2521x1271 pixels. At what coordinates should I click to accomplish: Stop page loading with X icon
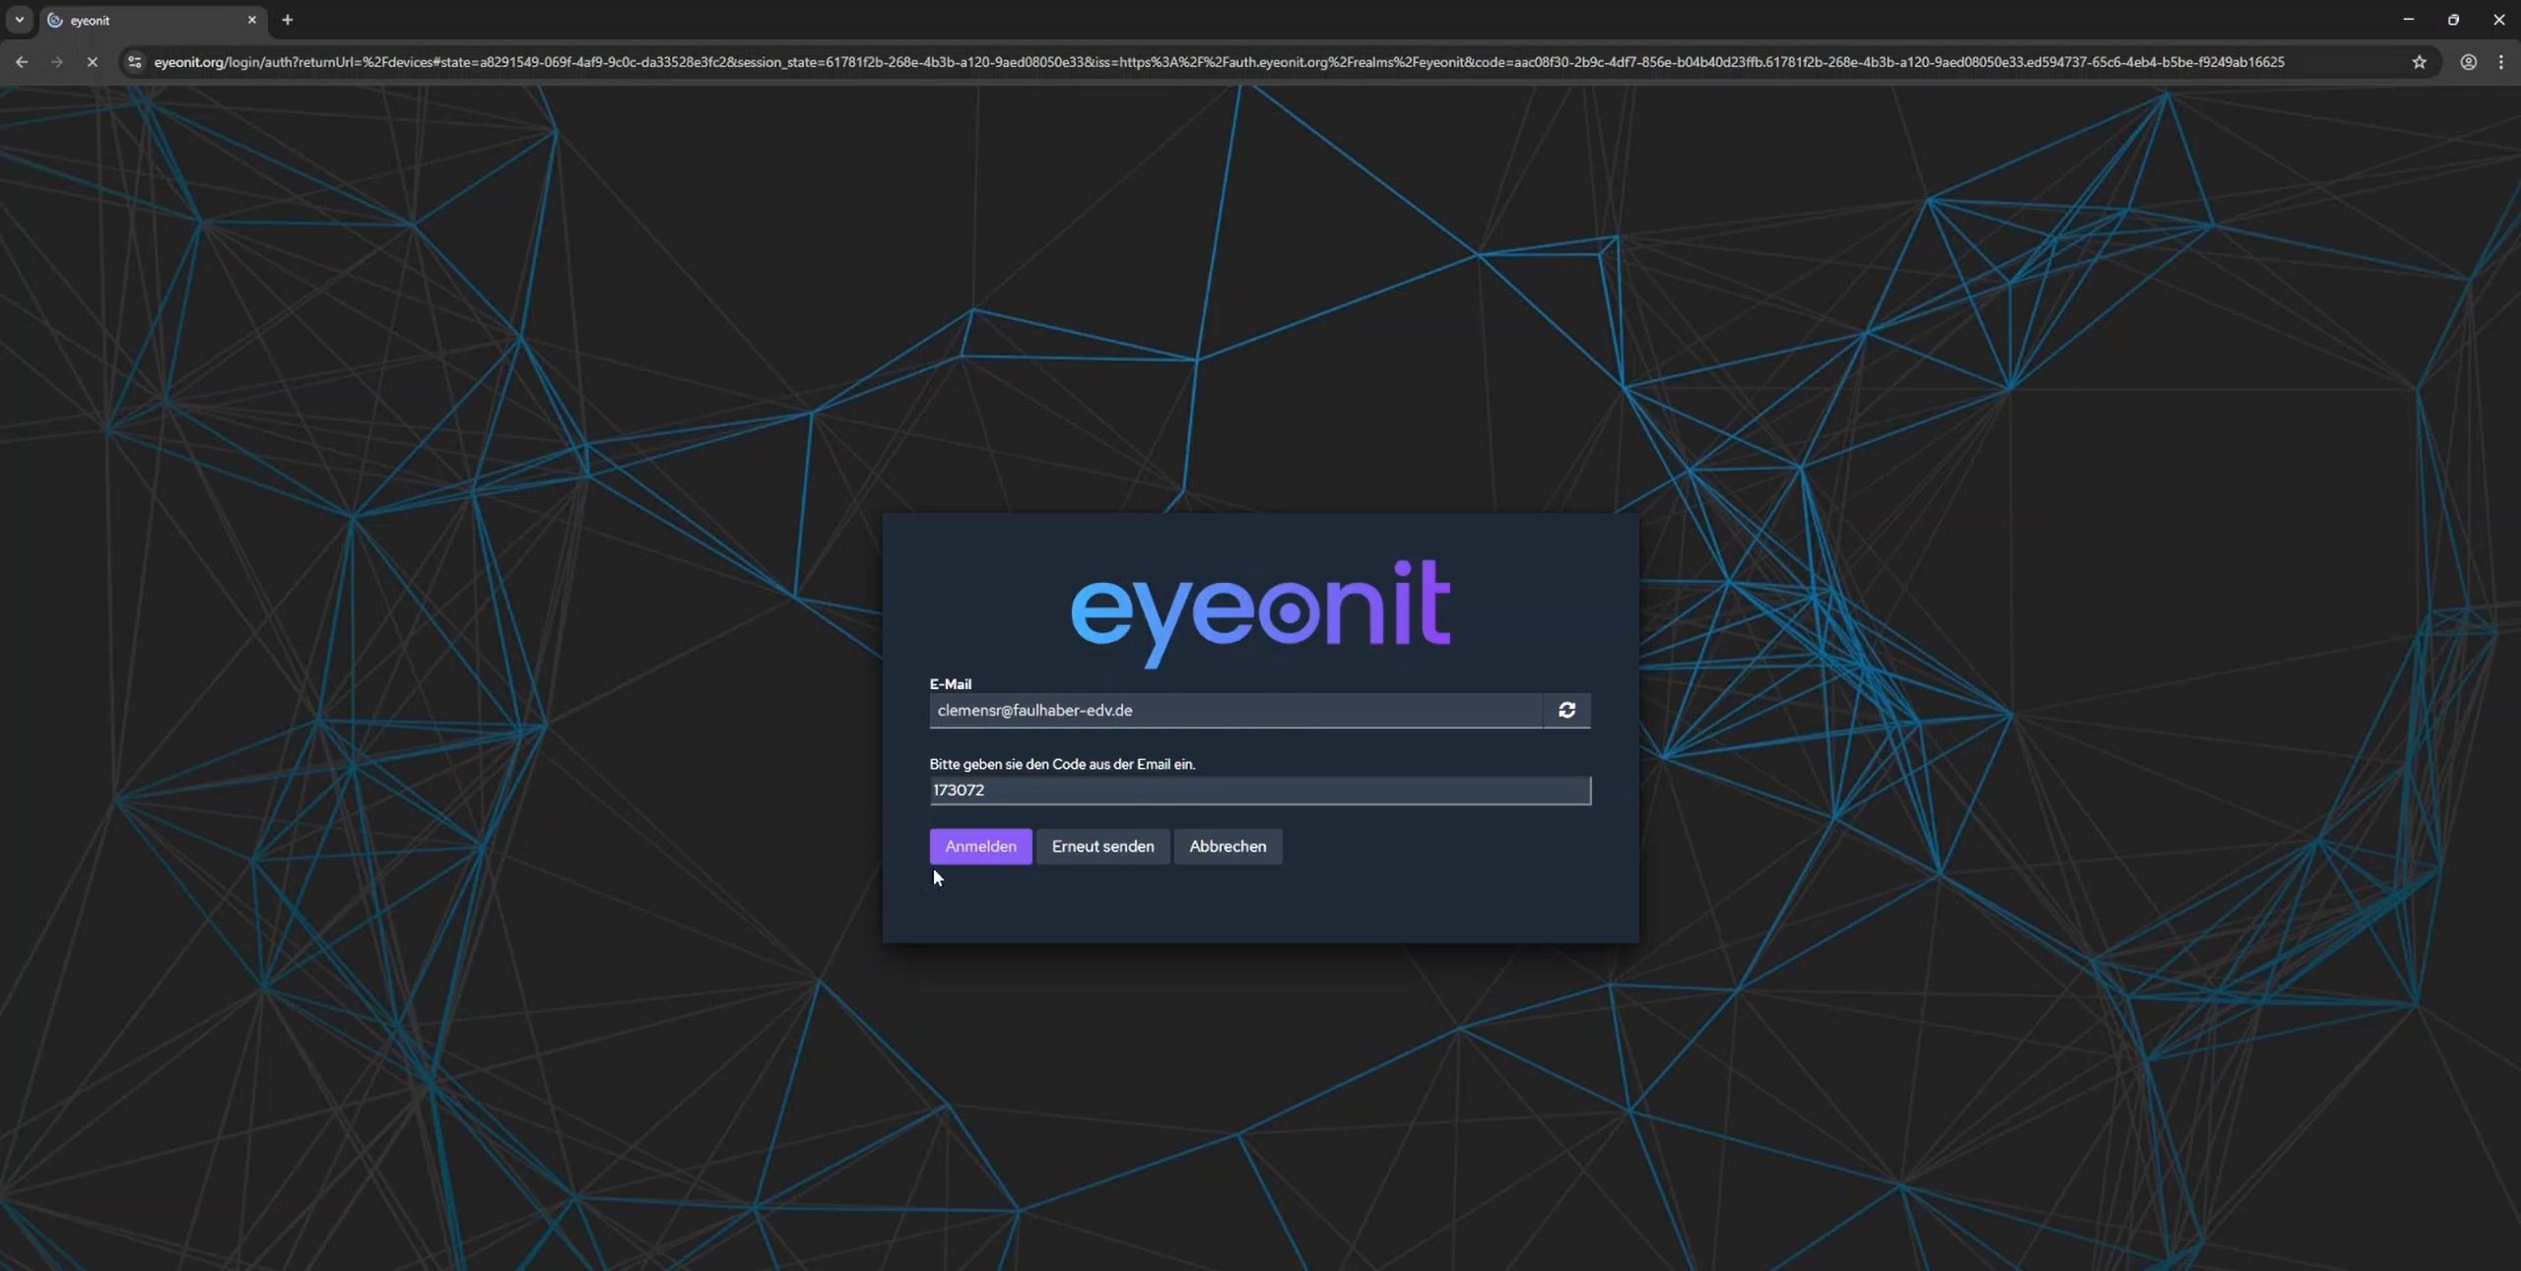tap(93, 62)
